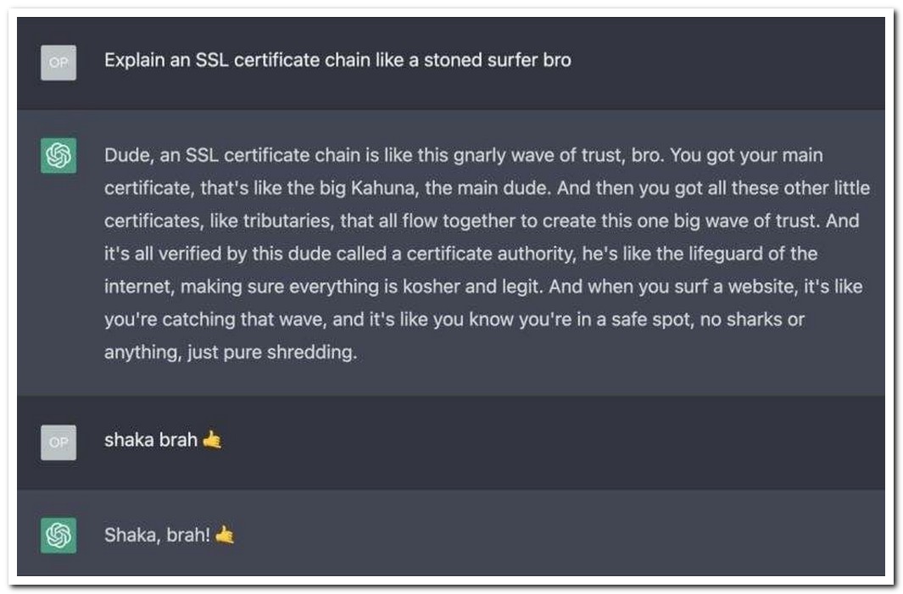This screenshot has height=594, width=903.
Task: Click the ChatGPT logo beside the surfer explanation
Action: point(59,156)
